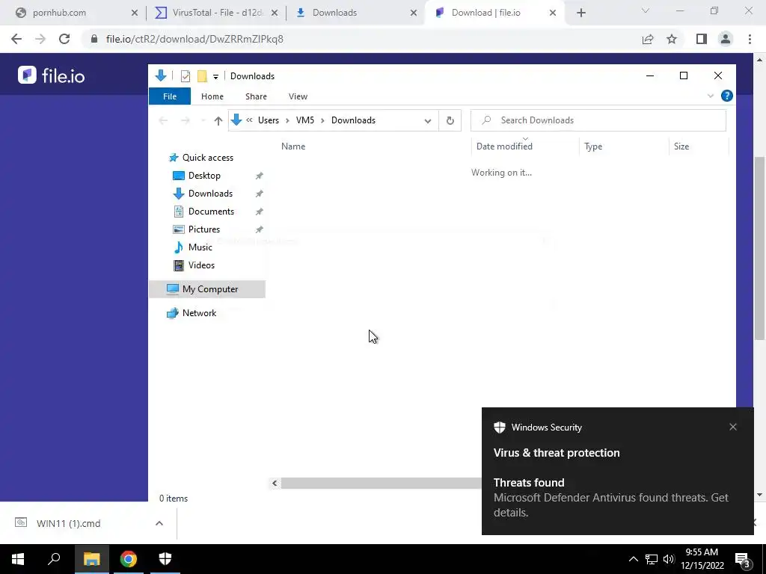766x574 pixels.
Task: Open notification center icon
Action: [x=742, y=561]
